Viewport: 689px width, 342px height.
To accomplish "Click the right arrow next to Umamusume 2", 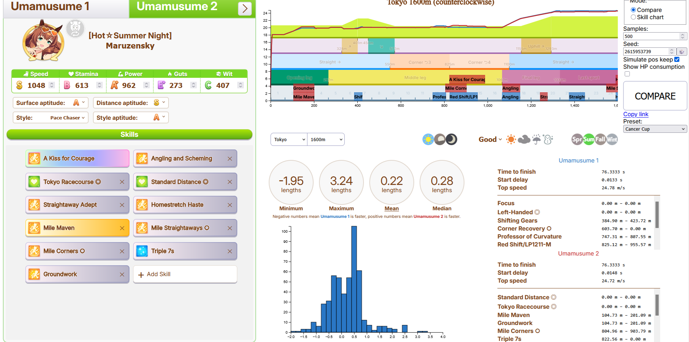I will click(245, 8).
